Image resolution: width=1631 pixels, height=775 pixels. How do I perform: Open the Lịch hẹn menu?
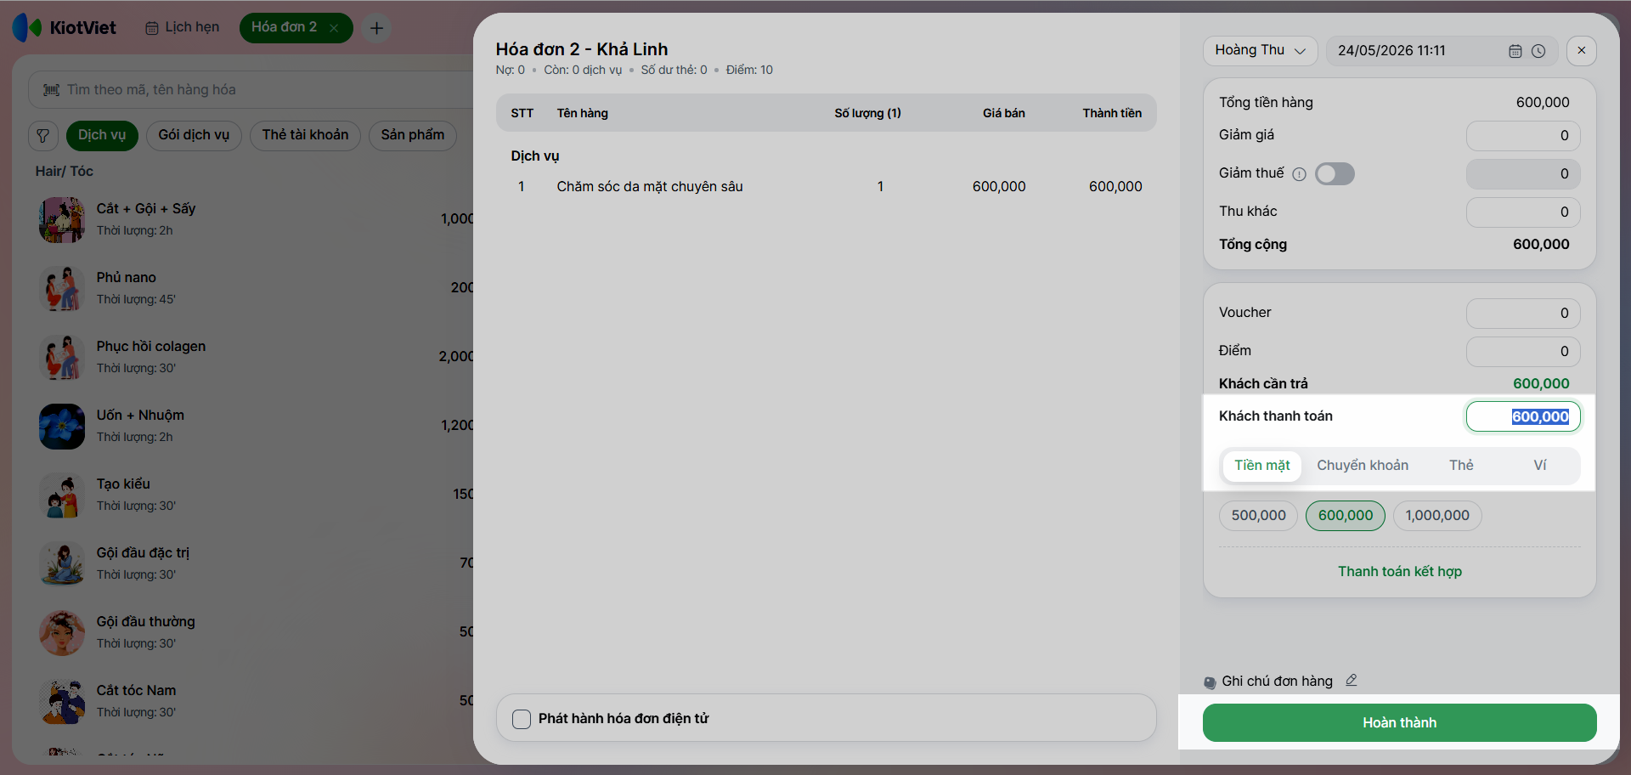coord(182,27)
